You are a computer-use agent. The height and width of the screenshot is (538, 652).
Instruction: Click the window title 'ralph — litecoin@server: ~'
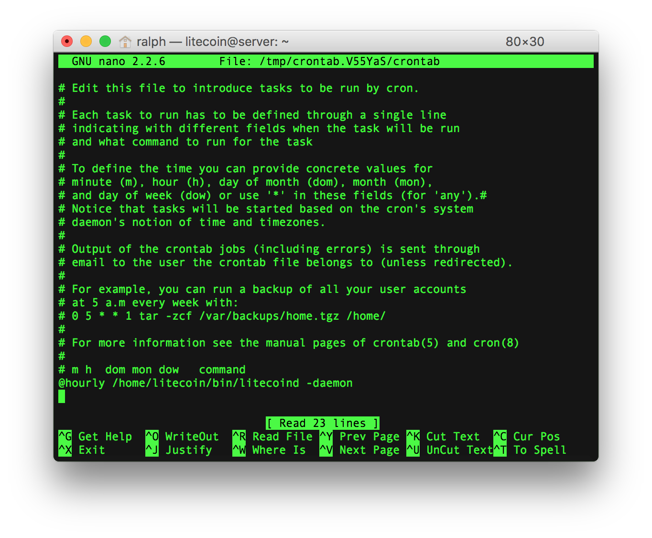pos(213,42)
